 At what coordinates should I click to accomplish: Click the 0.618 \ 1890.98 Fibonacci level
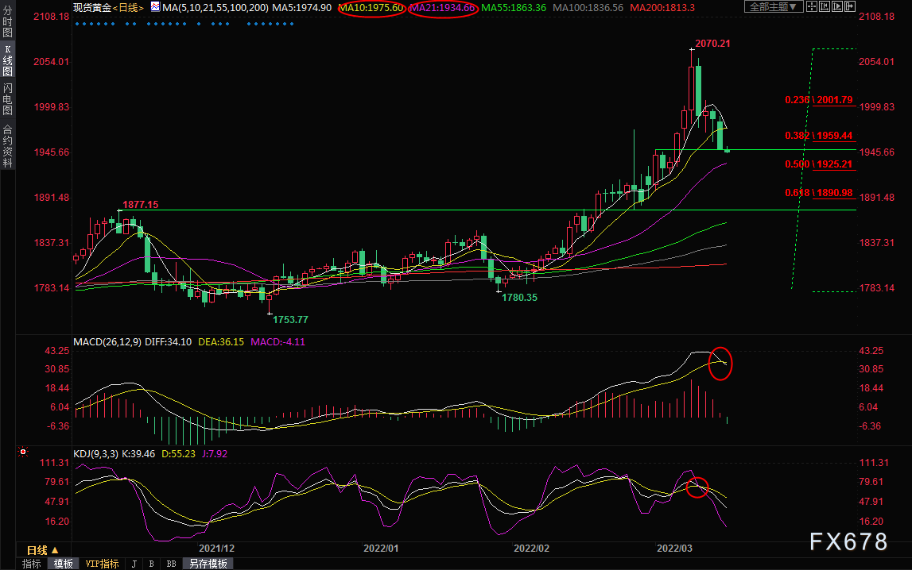819,193
